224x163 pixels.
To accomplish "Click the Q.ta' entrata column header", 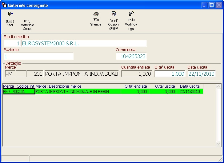I will click(135, 86).
